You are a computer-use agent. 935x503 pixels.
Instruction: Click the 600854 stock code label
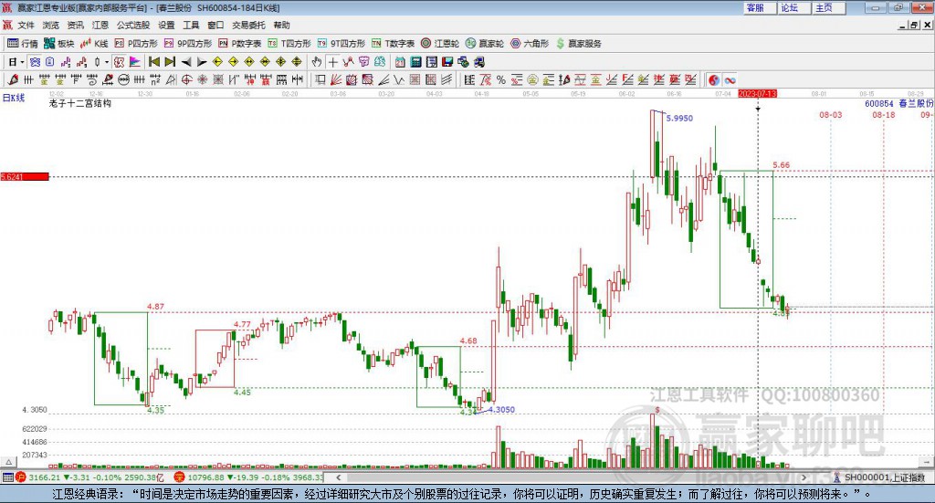click(879, 103)
